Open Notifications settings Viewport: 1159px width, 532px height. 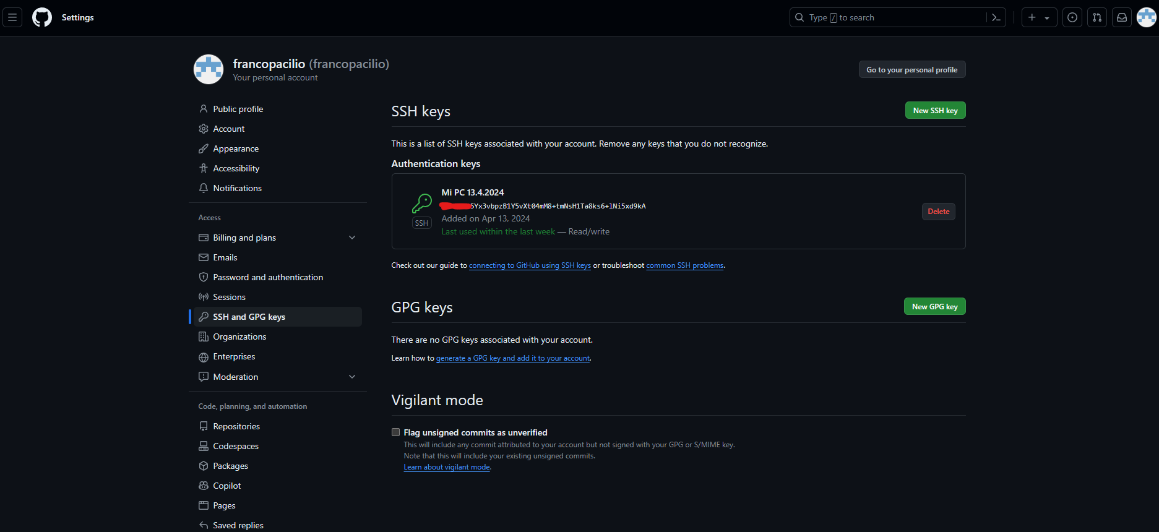pos(278,188)
